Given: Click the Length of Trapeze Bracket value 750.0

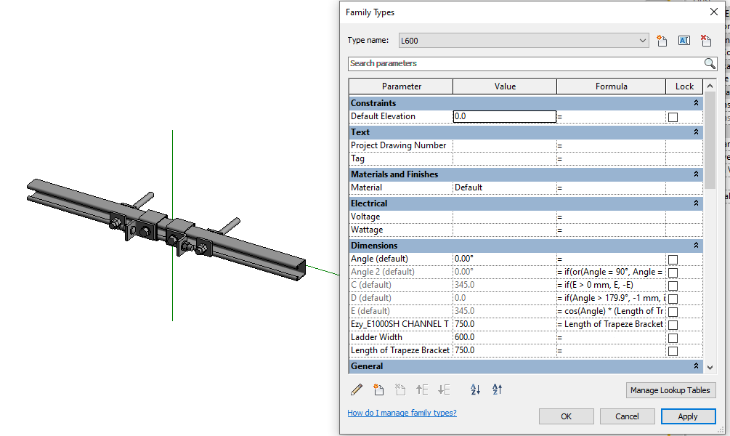Looking at the screenshot, I should pos(504,350).
